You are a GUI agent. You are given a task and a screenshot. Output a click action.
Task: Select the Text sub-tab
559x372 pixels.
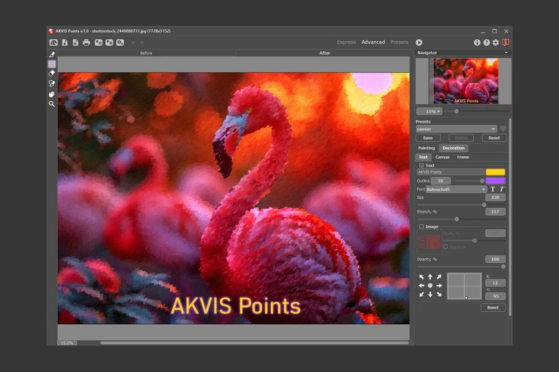(x=423, y=157)
